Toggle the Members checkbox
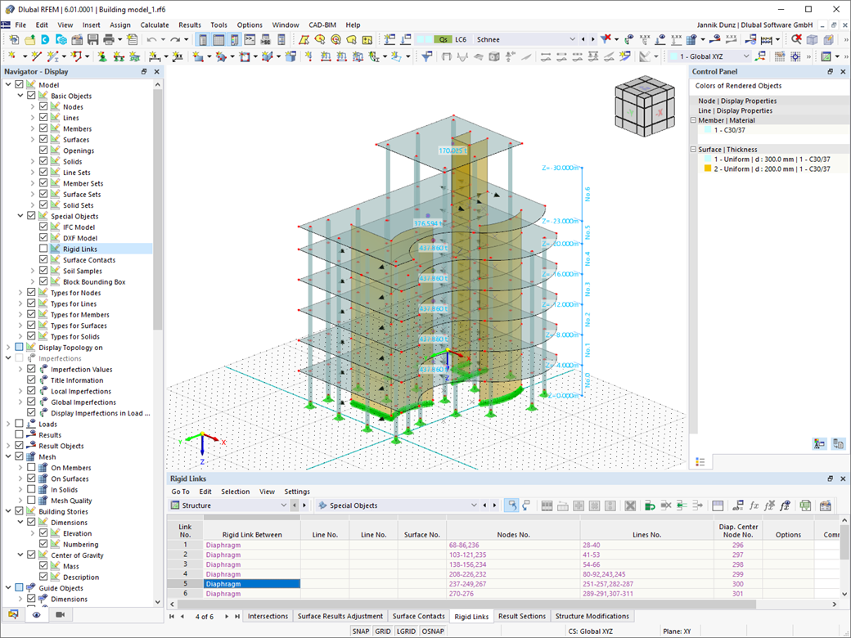Image resolution: width=851 pixels, height=638 pixels. 43,128
